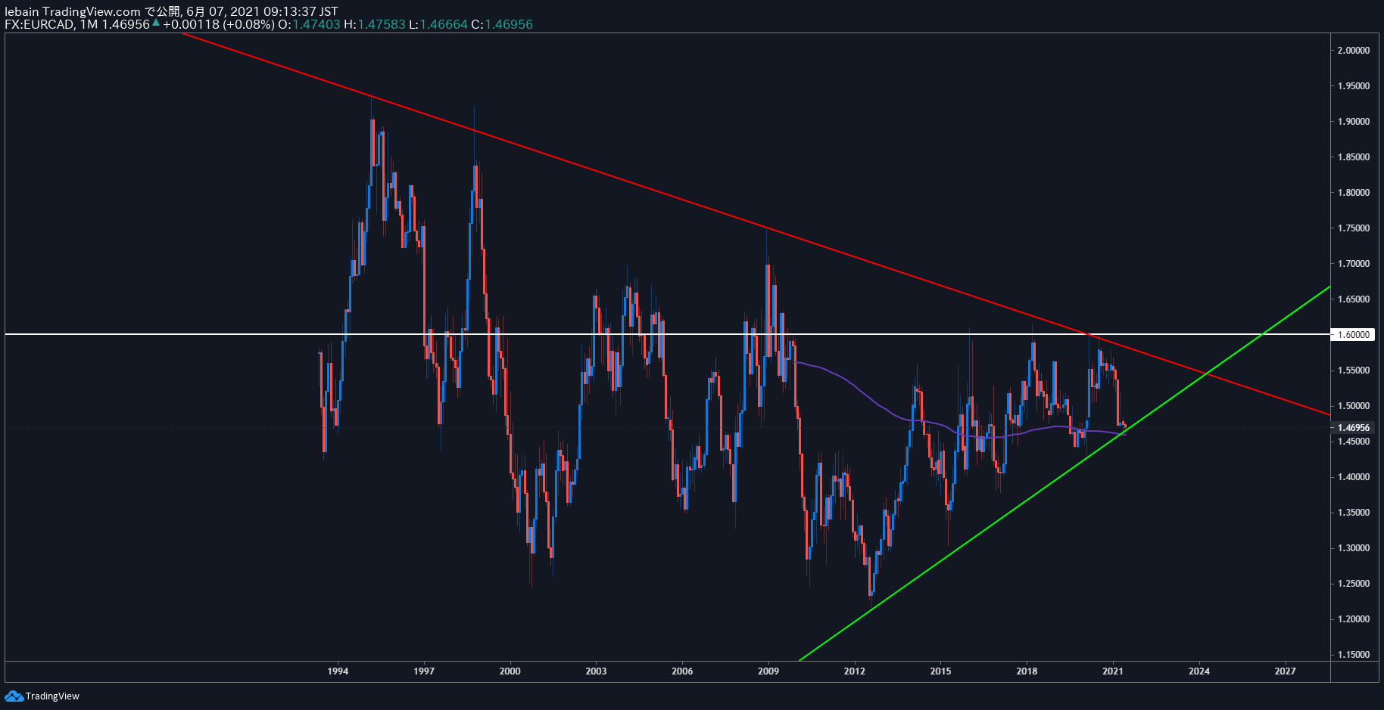Screen dimensions: 1384x710
Task: Click the 2021 label on time axis
Action: (1113, 671)
